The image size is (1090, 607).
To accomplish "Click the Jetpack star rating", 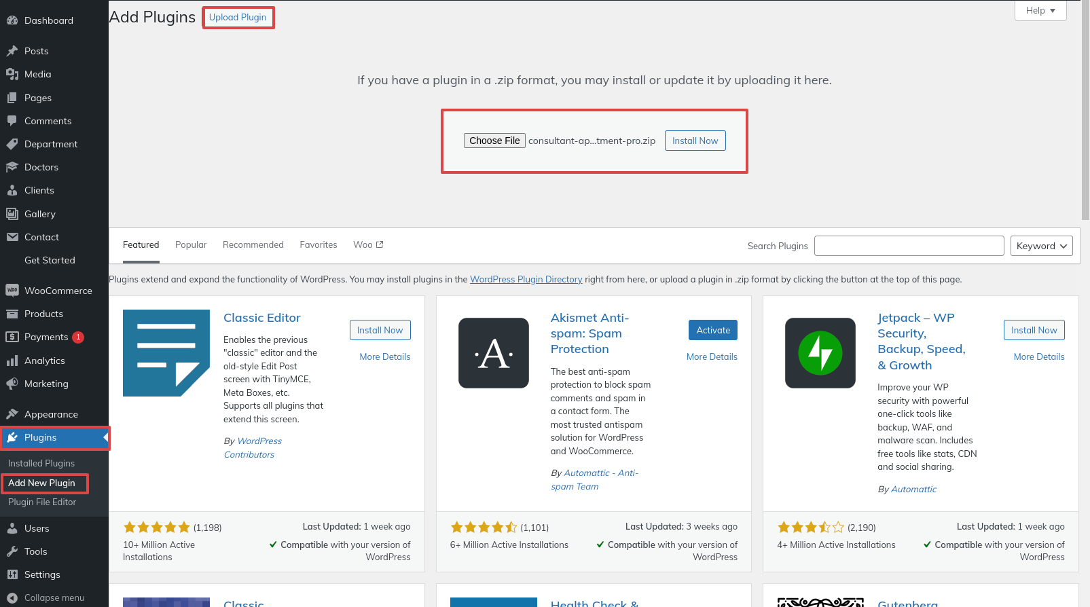I will (811, 527).
